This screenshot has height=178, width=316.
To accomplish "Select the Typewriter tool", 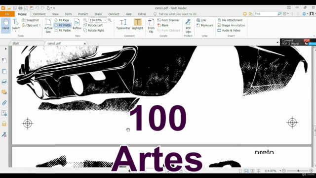I will 123,24.
